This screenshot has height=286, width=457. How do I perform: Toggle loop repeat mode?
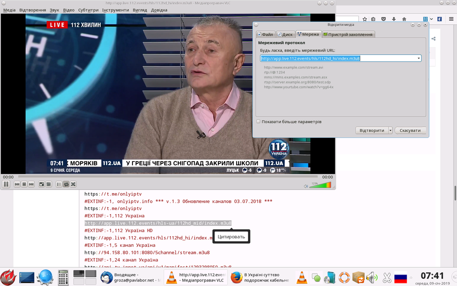tap(66, 184)
